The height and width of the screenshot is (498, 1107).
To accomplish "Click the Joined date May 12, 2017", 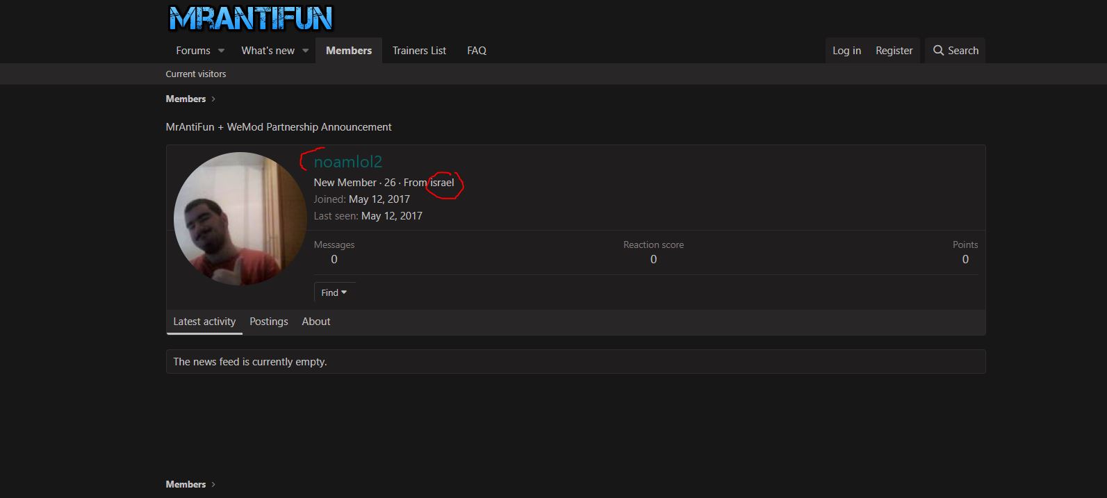I will tap(379, 199).
